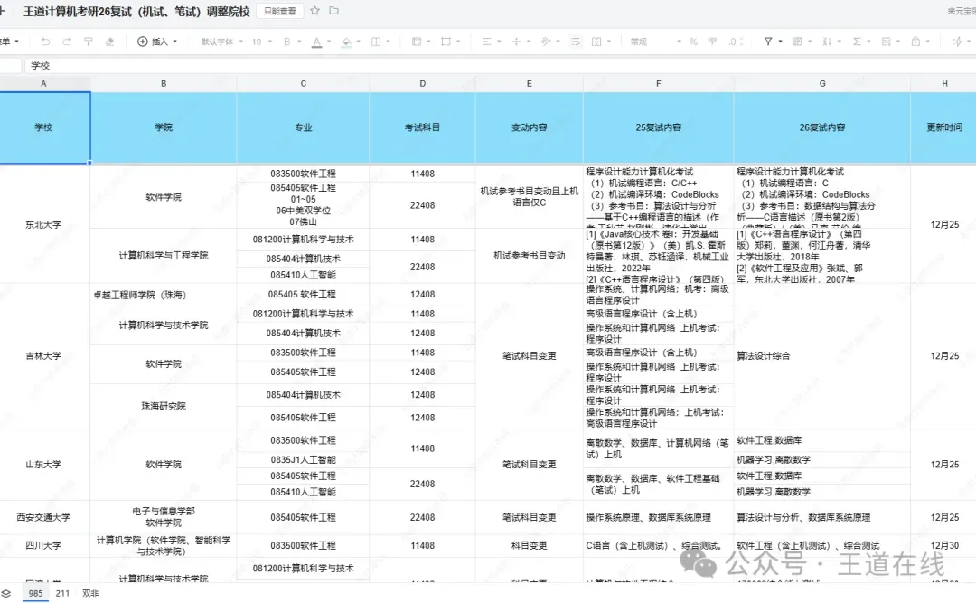The image size is (976, 603).
Task: Switch to the 211 sheet tab
Action: [63, 594]
